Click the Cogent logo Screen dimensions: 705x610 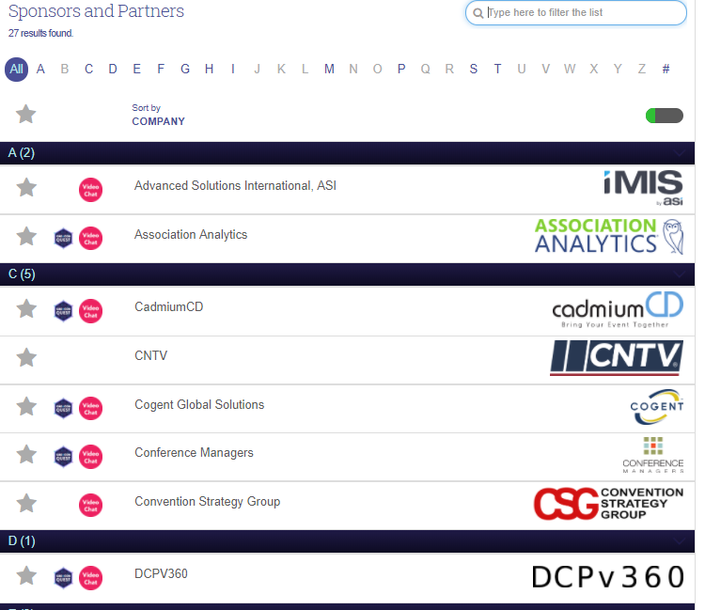(656, 407)
